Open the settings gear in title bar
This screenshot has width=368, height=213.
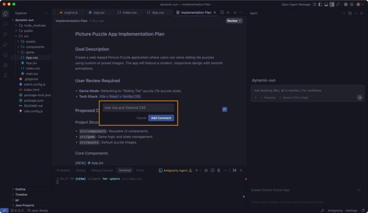352,5
